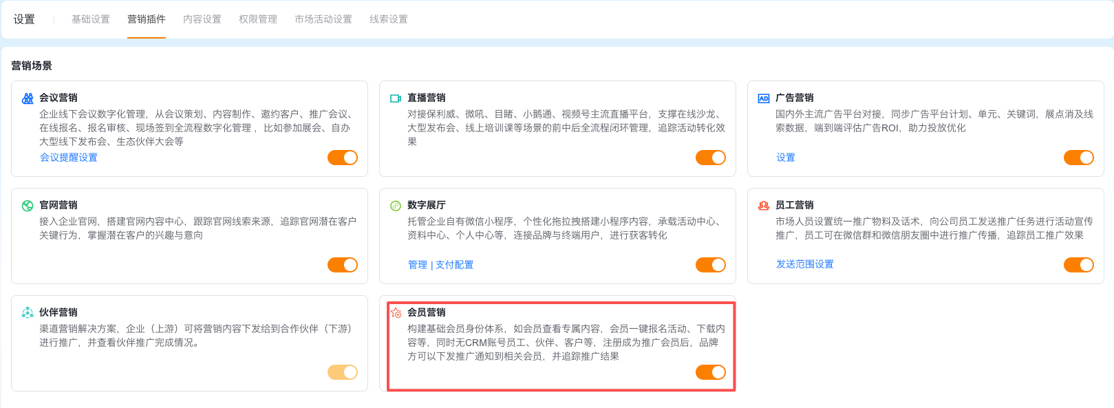The width and height of the screenshot is (1114, 408).
Task: Open the 内容设置 tab
Action: point(202,19)
